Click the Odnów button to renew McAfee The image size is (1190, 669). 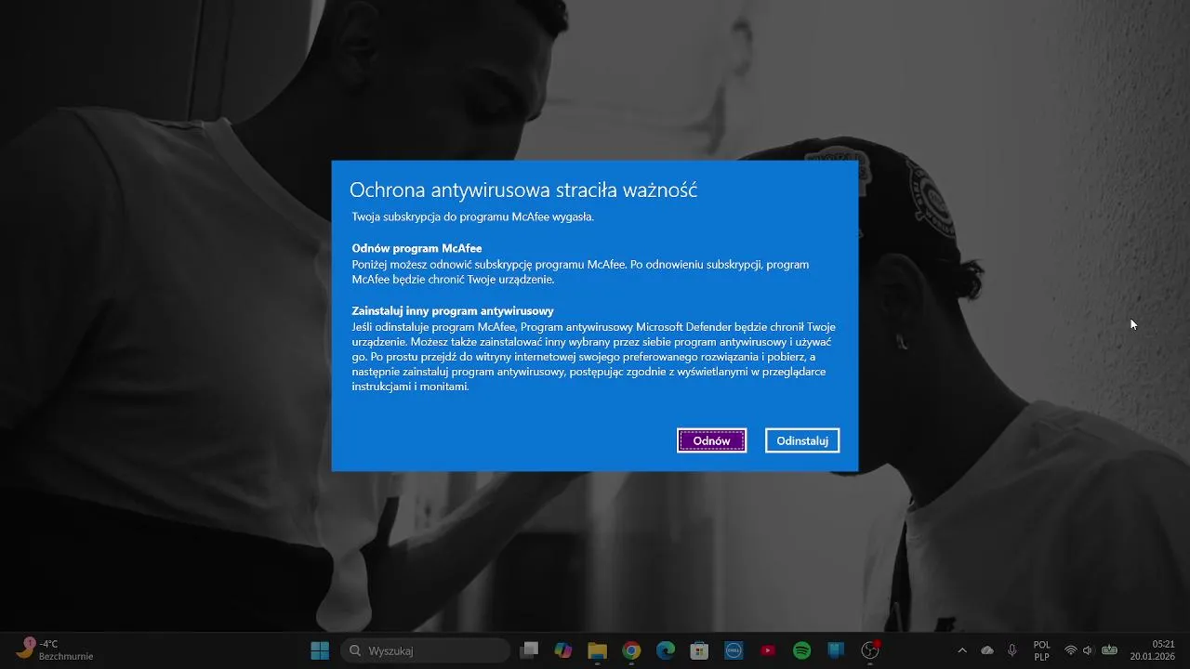(x=711, y=440)
